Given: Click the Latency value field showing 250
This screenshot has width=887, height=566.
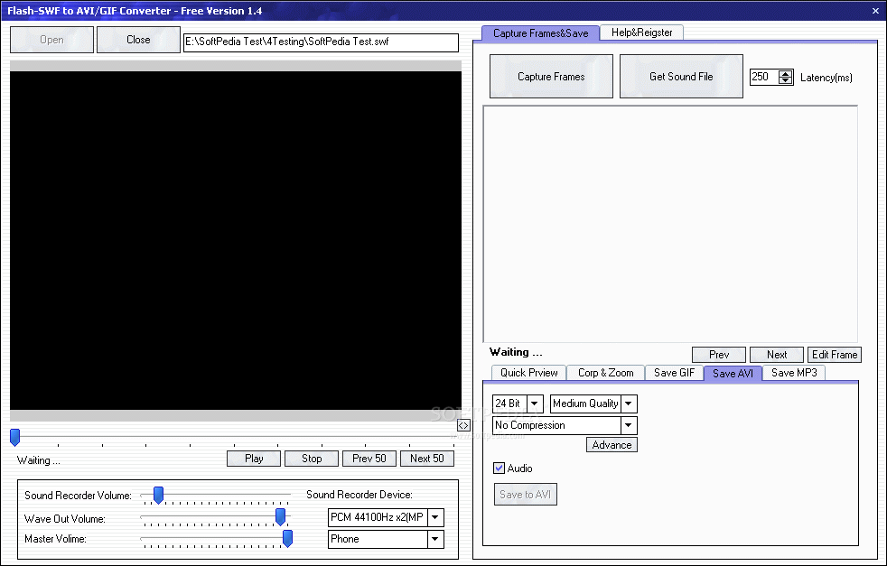Looking at the screenshot, I should tap(764, 77).
